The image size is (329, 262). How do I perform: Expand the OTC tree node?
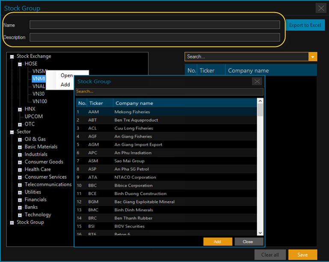click(x=20, y=124)
